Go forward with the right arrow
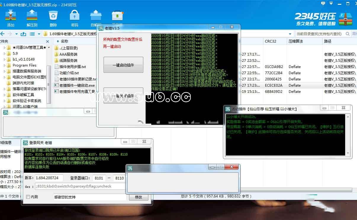357x220 pixels. [10, 34]
